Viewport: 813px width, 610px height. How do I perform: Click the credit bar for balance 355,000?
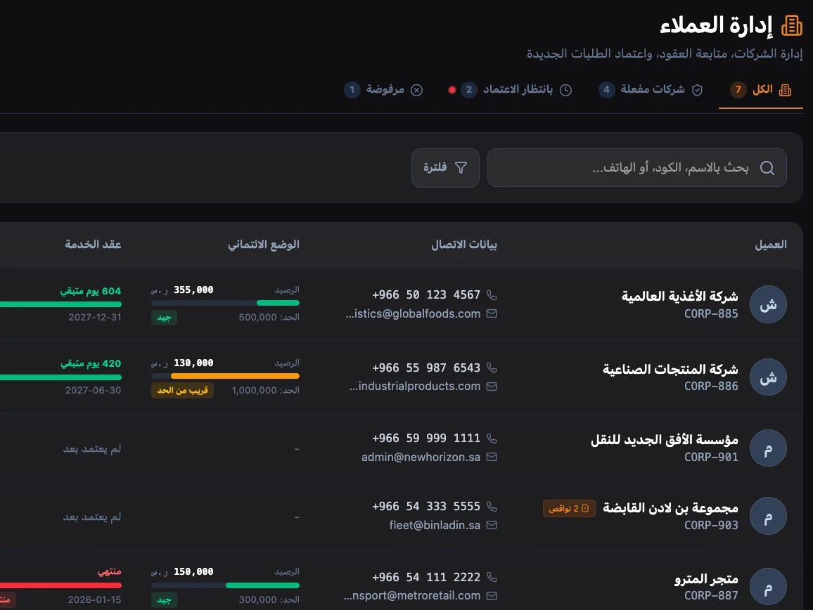(x=225, y=303)
